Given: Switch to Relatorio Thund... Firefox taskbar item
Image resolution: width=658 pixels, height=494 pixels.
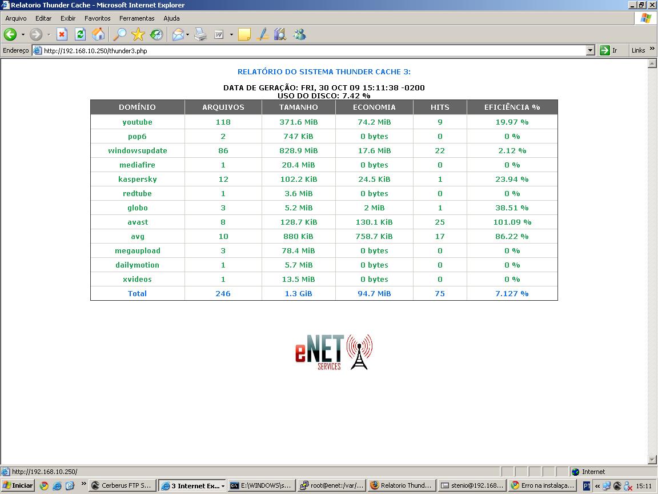Looking at the screenshot, I should 402,485.
